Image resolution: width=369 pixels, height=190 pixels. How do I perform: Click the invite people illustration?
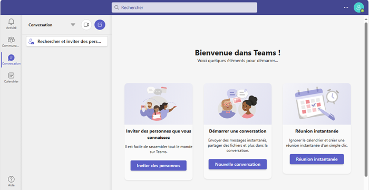point(158,104)
